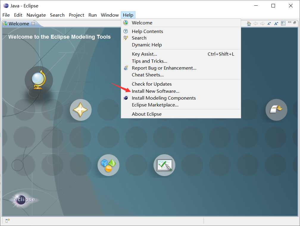Select Dynamic Help
The width and height of the screenshot is (300, 226).
(x=181, y=45)
